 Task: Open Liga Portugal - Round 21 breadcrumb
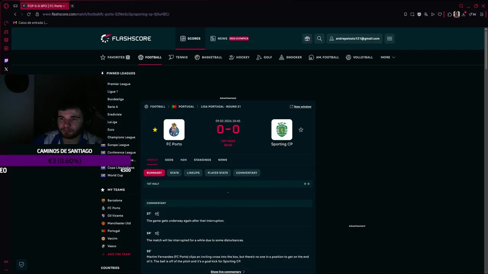coord(221,107)
